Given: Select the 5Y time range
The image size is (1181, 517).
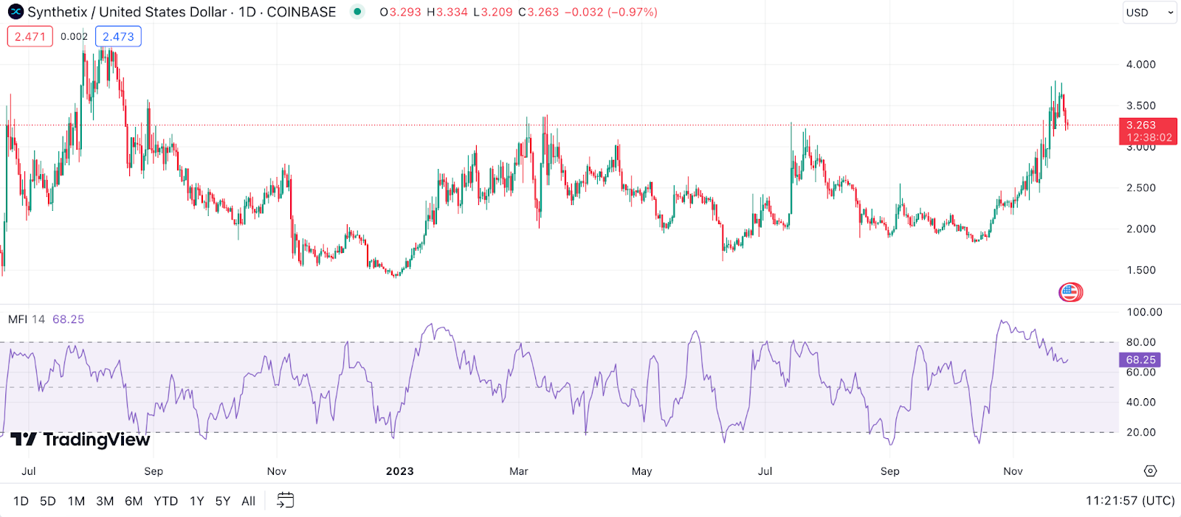Looking at the screenshot, I should point(223,501).
